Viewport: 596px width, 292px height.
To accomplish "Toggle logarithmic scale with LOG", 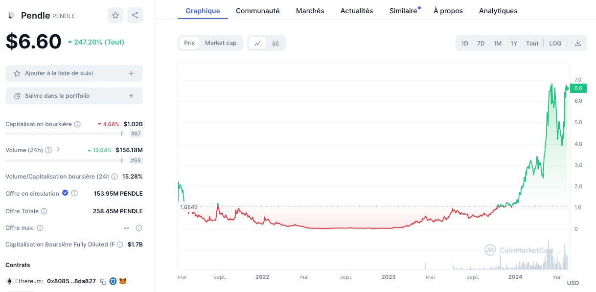I will [x=555, y=43].
